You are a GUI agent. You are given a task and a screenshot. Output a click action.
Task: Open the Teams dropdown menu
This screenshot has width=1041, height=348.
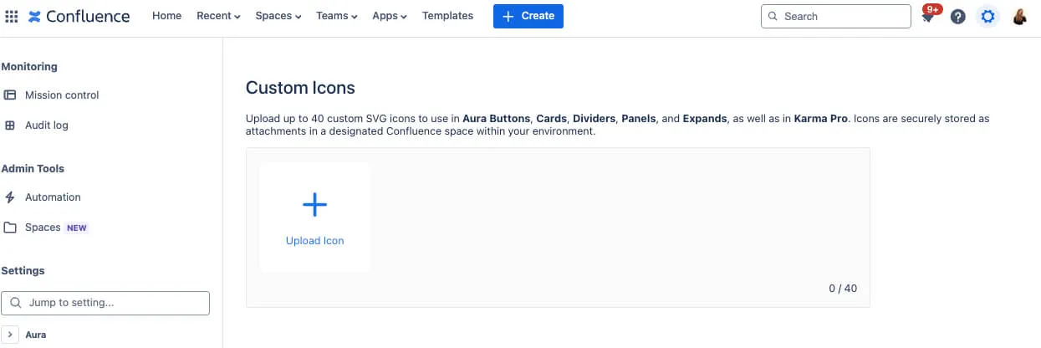(337, 16)
